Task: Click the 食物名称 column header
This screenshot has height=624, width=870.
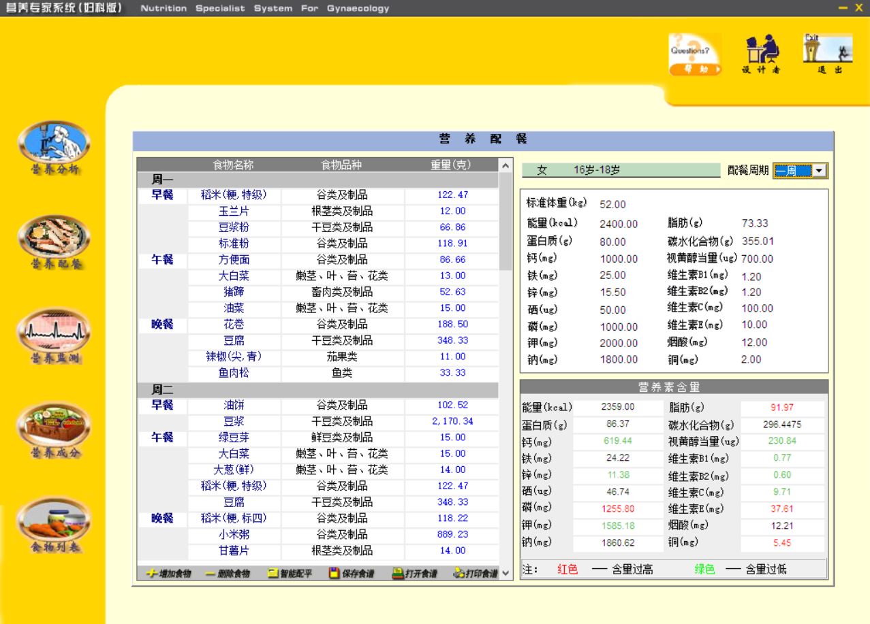Action: click(x=234, y=165)
